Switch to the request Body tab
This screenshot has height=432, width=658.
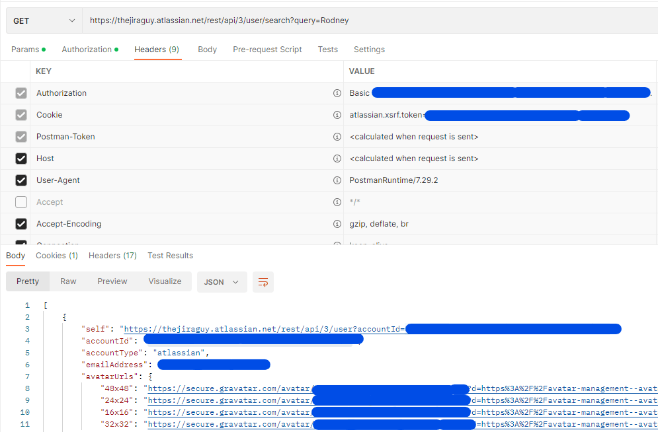coord(207,50)
